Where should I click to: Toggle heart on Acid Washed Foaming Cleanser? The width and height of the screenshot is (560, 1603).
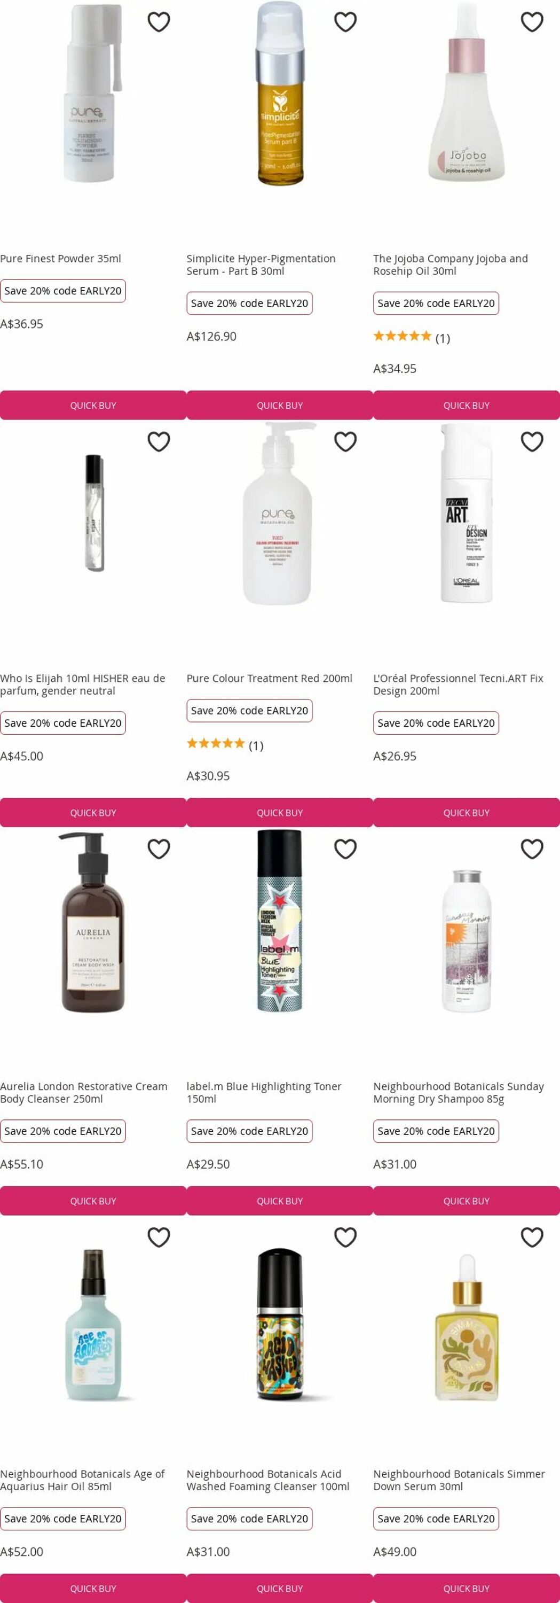345,1237
